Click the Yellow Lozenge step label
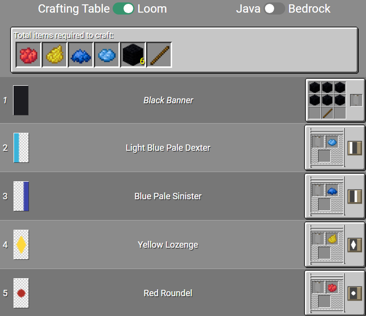Screen dimensions: 366x316 (168, 245)
